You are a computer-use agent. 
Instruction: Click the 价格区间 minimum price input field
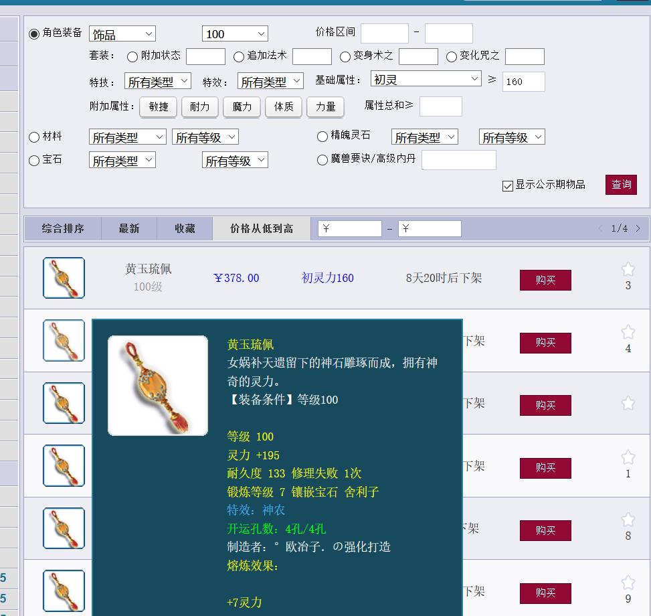(x=384, y=32)
